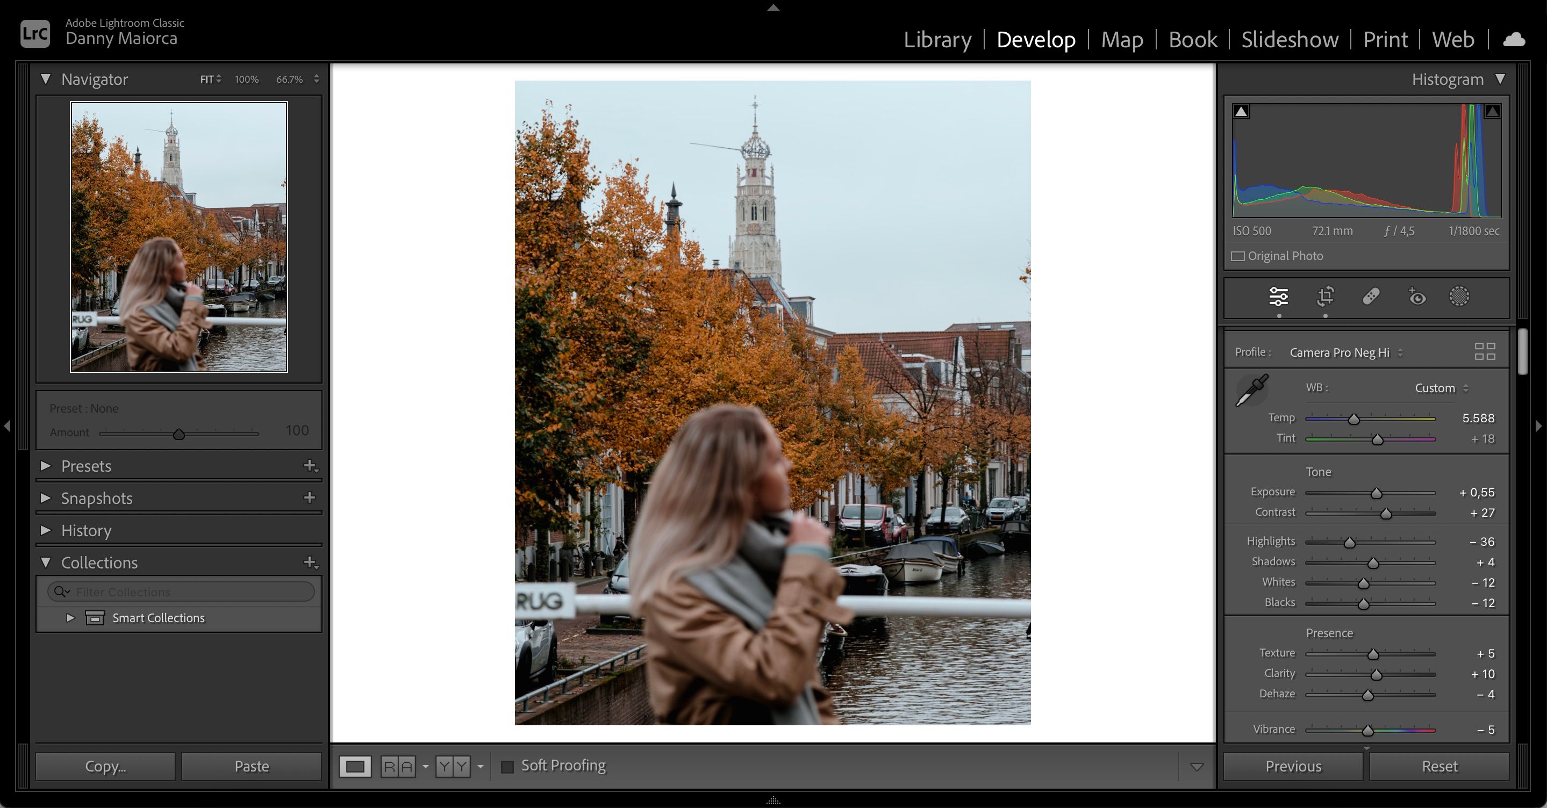Check the Original Photo checkbox
Screen dimensions: 1547x808
[x=1238, y=256]
